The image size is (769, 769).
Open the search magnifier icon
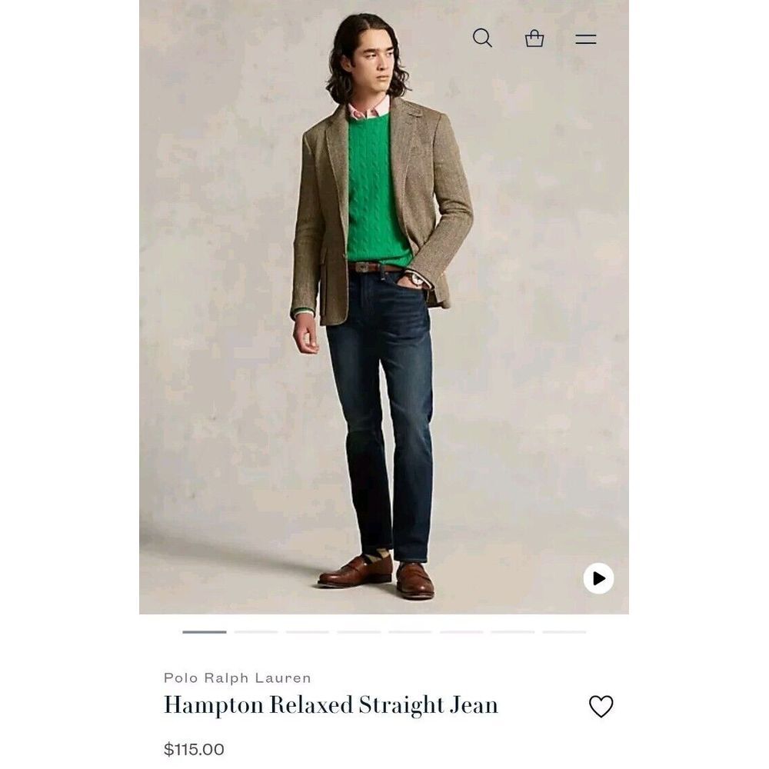[483, 38]
